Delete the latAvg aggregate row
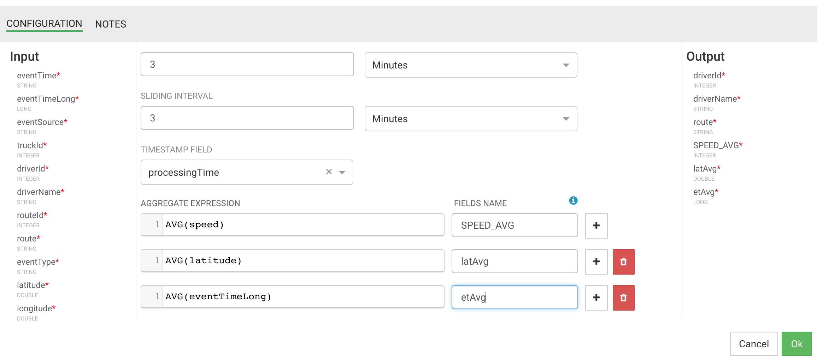Viewport: 817px width, 360px height. (x=623, y=262)
